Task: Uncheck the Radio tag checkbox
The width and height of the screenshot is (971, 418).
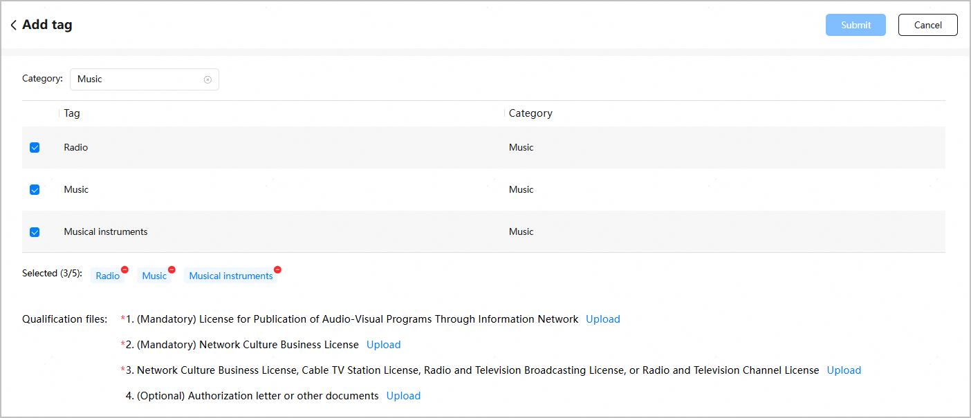Action: (35, 147)
